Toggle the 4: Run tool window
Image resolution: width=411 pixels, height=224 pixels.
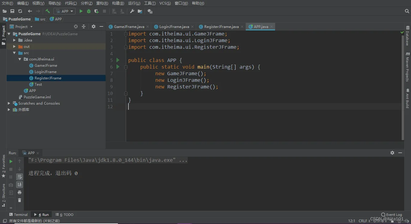coord(41,215)
